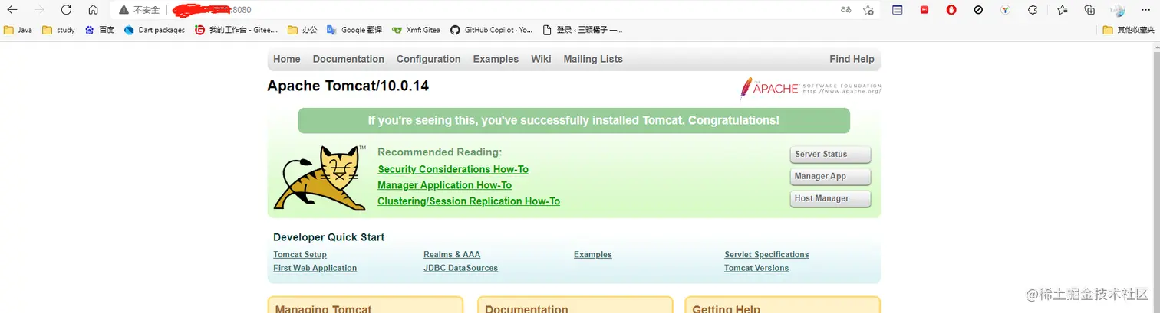Open the Dart packages bookmark
The image size is (1160, 313).
[154, 30]
